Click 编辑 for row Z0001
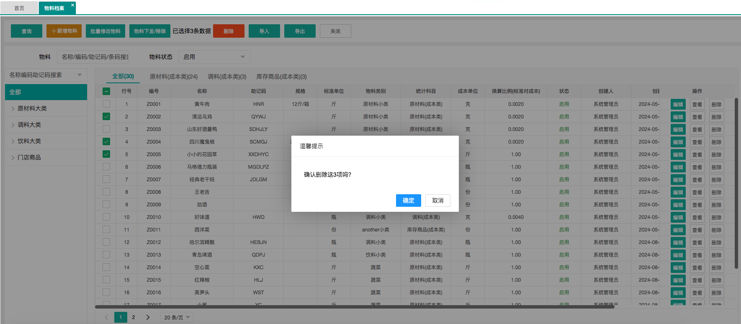Viewport: 741px width, 324px height. (x=678, y=104)
